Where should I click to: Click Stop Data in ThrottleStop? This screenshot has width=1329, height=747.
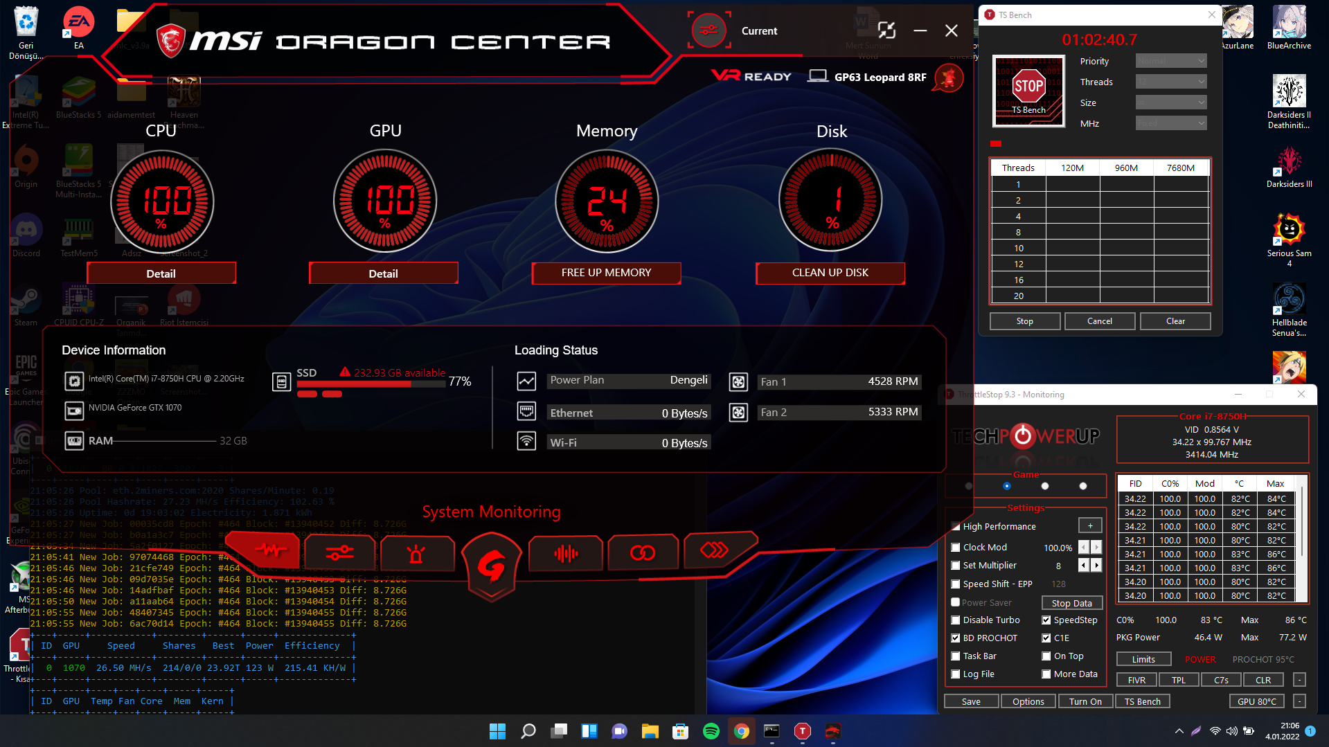coord(1072,603)
